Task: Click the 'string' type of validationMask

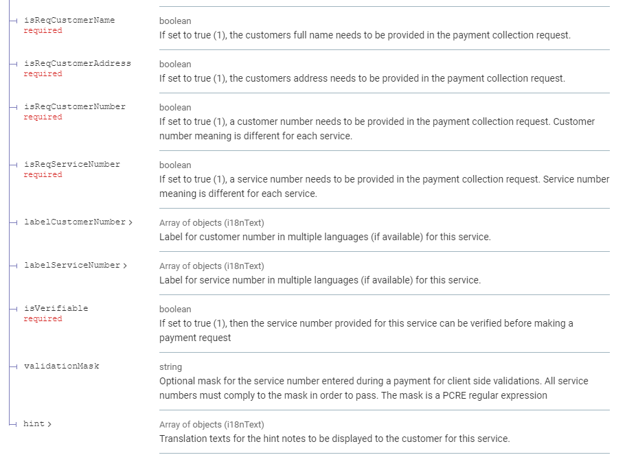Action: pos(170,367)
